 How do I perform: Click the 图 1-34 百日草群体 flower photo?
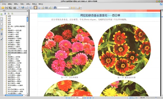coord(68,50)
